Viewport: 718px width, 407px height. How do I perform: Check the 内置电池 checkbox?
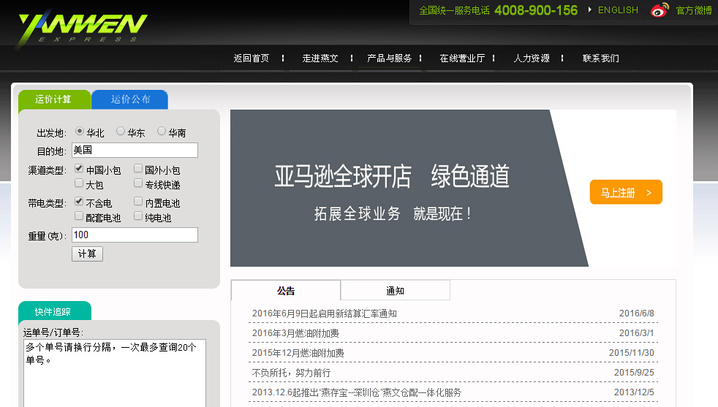[x=138, y=201]
